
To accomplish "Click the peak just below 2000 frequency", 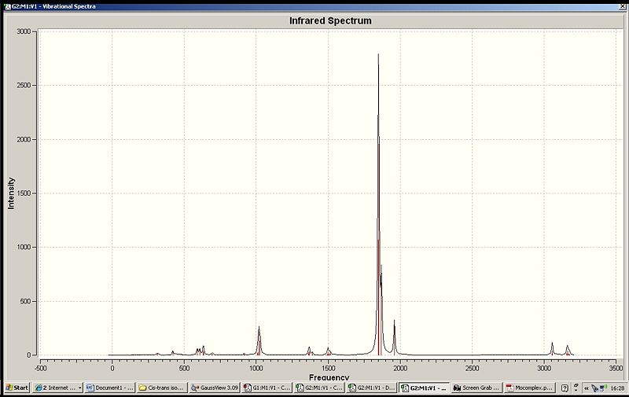I will coord(395,338).
